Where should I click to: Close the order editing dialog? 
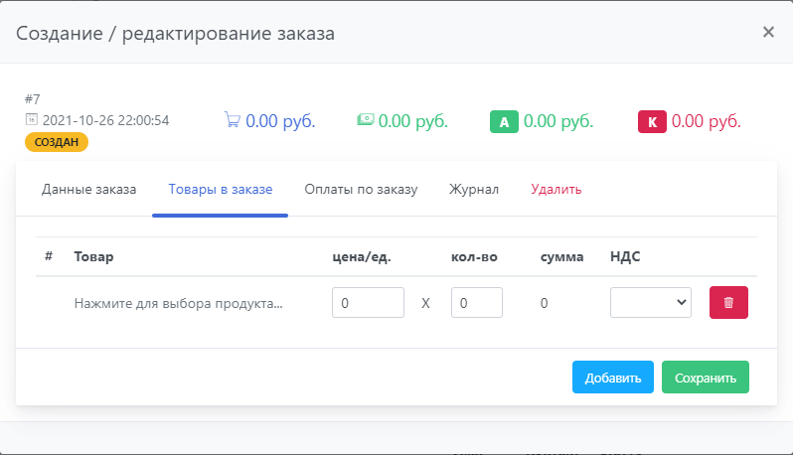click(x=768, y=32)
